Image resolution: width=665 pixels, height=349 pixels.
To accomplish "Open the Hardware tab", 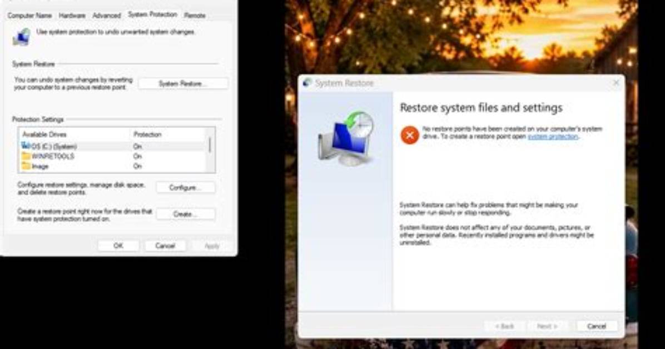I will pyautogui.click(x=72, y=15).
